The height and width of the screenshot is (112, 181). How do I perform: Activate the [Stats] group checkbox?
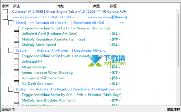pos(11,23)
